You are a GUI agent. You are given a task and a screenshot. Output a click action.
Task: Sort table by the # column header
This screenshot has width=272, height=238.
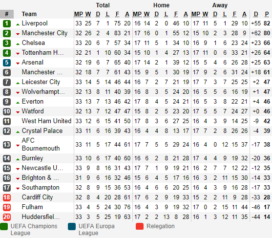click(x=7, y=14)
